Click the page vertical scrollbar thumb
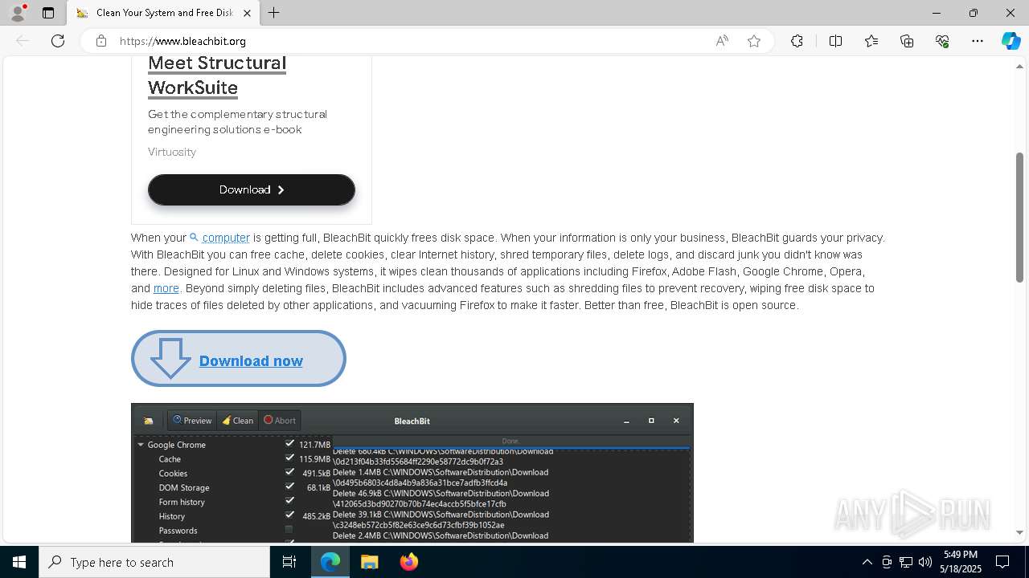Image resolution: width=1029 pixels, height=578 pixels. tap(1019, 217)
